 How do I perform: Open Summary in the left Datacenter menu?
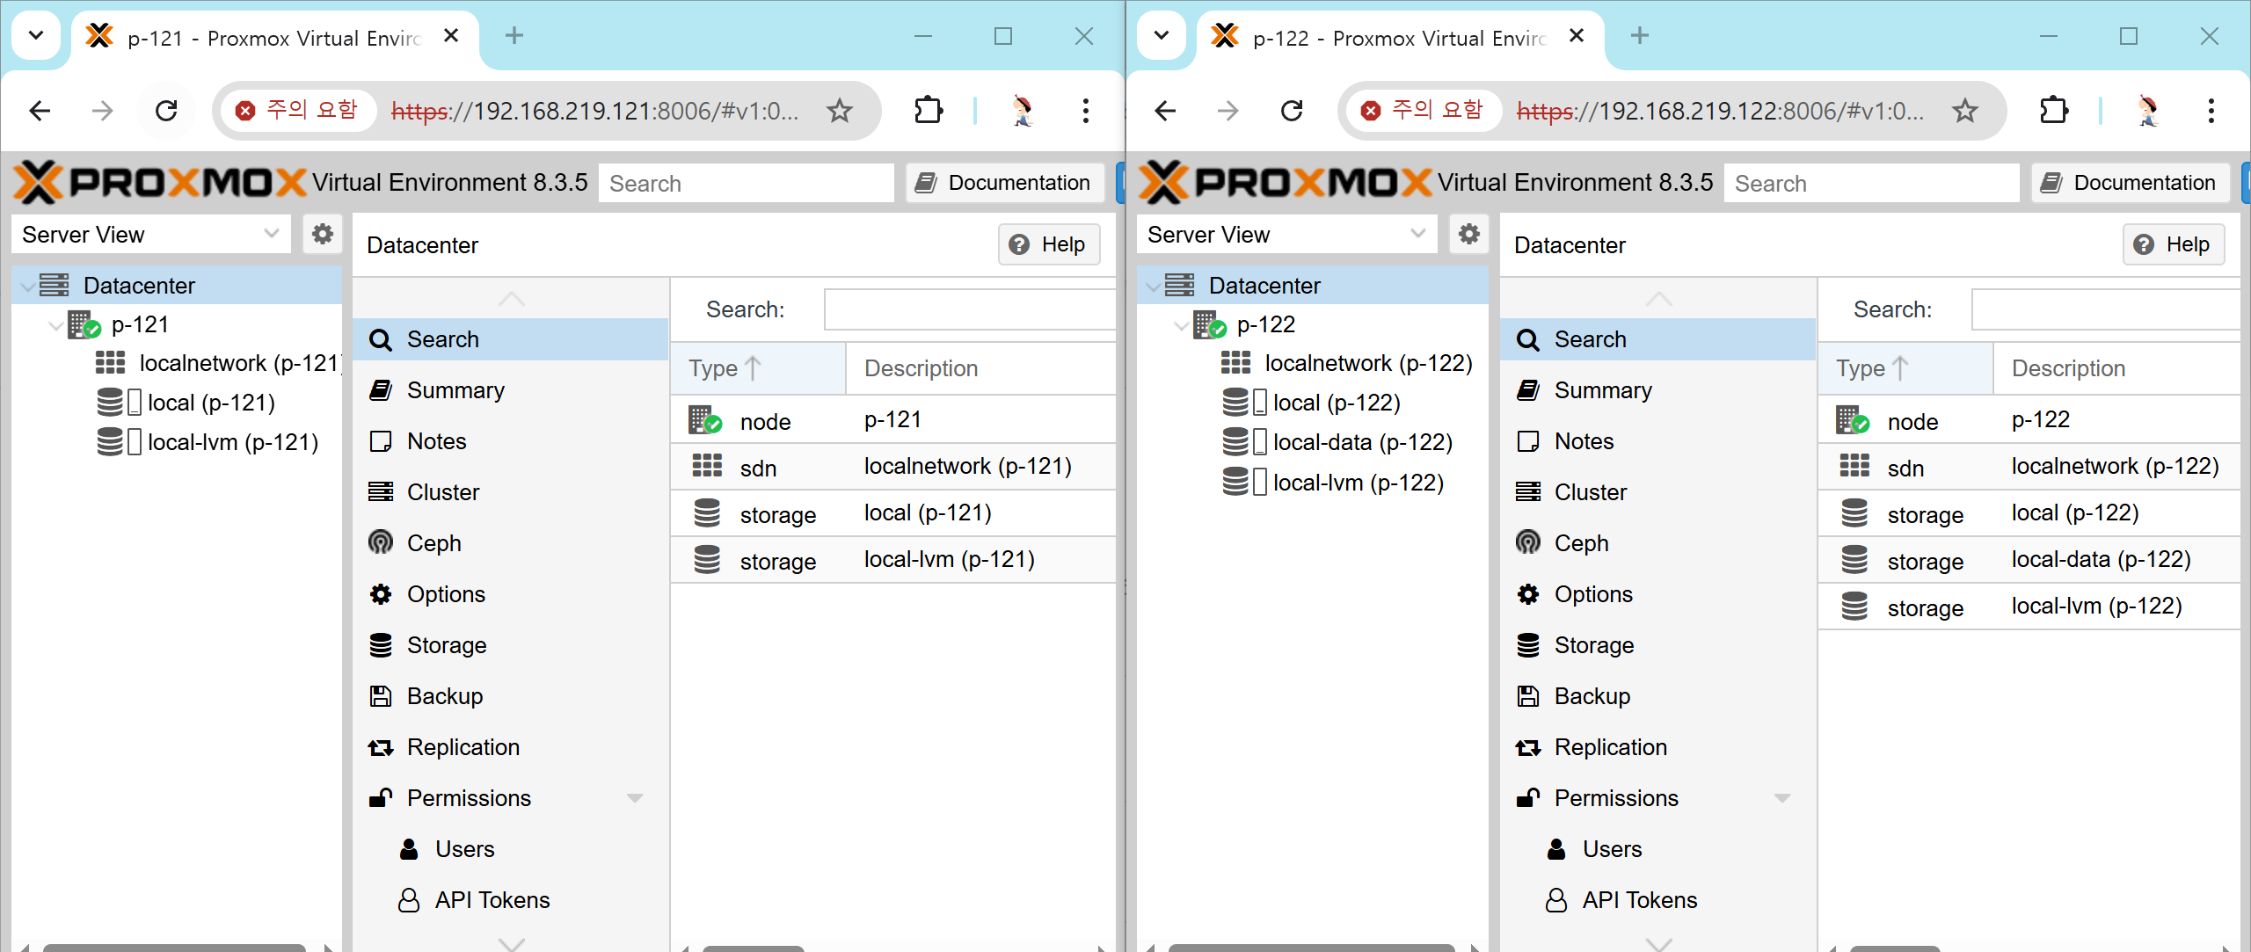(455, 390)
